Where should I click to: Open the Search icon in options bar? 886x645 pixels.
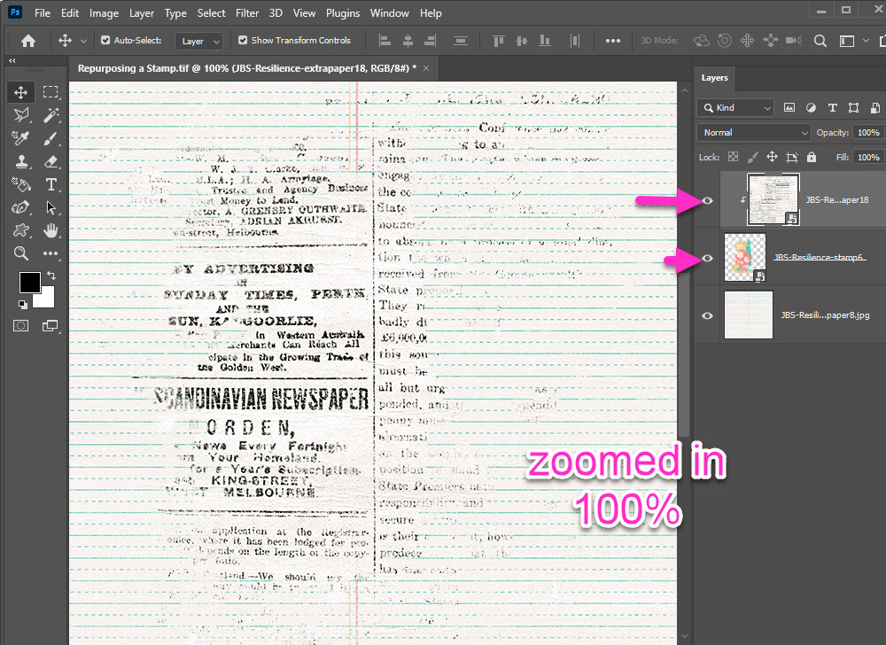coord(820,41)
